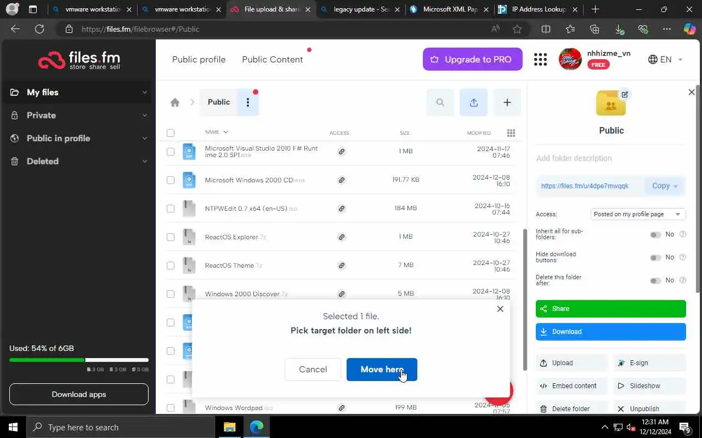Open the Windows Start menu

[x=13, y=427]
